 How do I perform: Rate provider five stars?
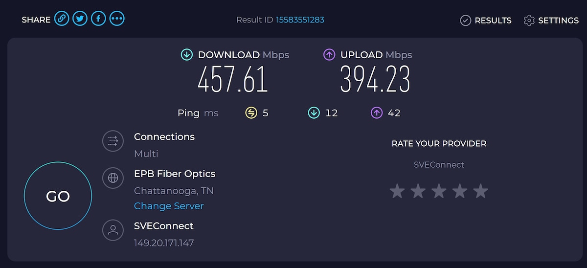click(x=481, y=191)
